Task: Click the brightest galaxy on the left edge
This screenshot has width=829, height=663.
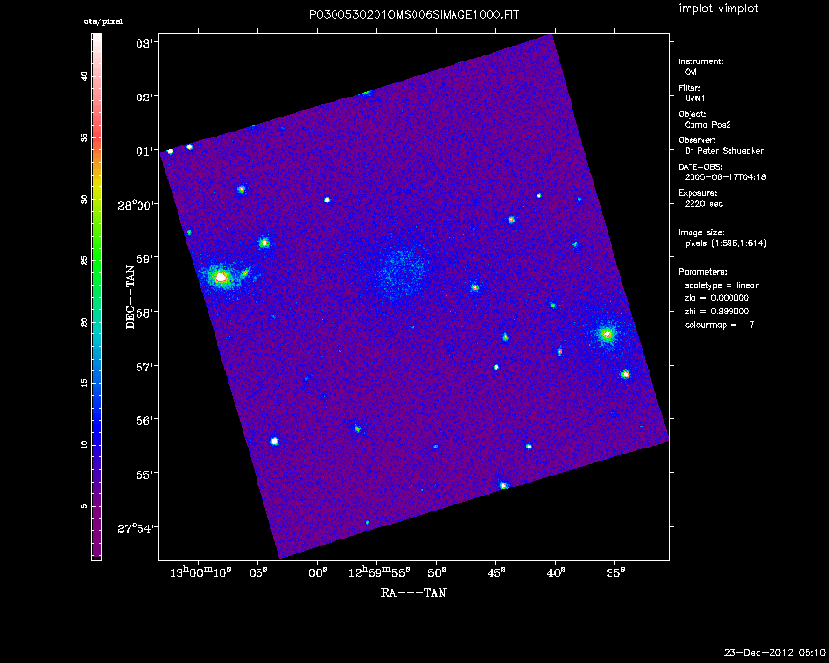Action: (x=220, y=278)
